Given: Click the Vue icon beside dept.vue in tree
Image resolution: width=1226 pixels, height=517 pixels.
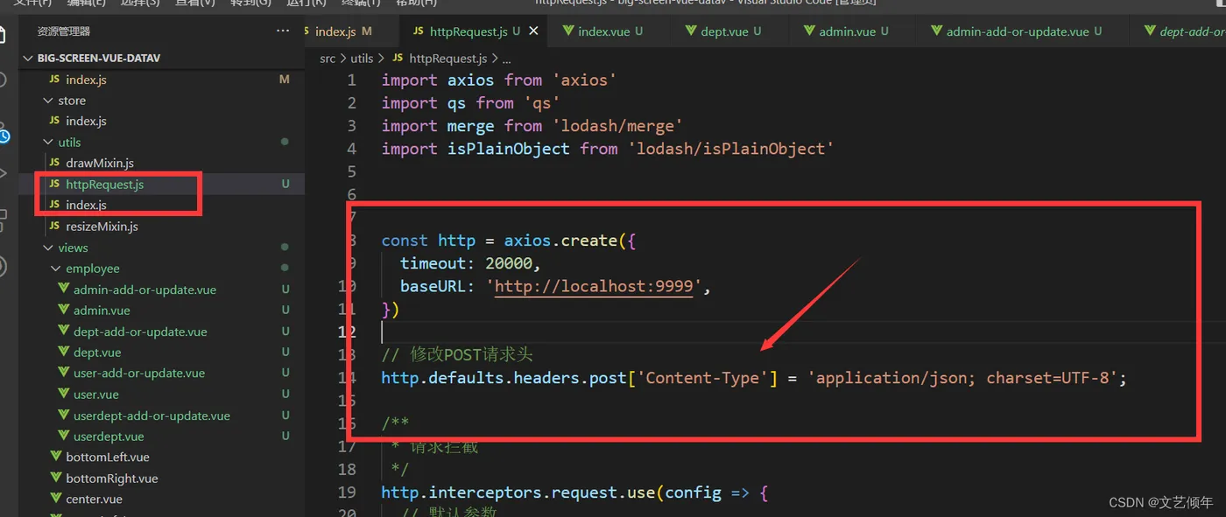Looking at the screenshot, I should coord(63,352).
